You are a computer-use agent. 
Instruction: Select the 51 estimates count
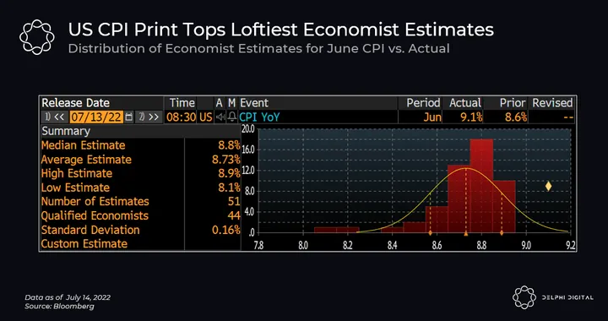coord(234,202)
